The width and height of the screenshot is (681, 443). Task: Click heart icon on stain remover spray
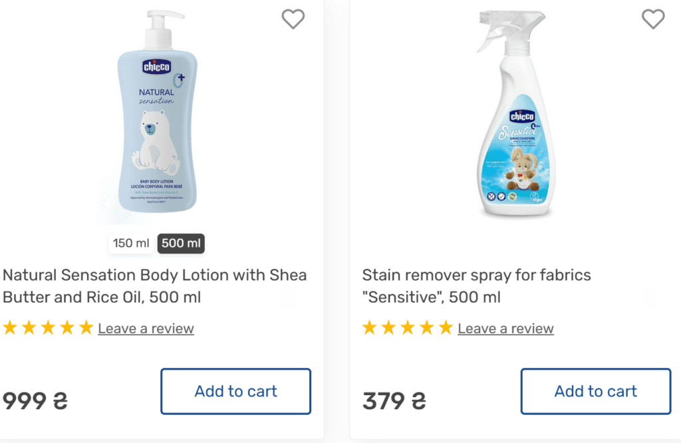653,19
